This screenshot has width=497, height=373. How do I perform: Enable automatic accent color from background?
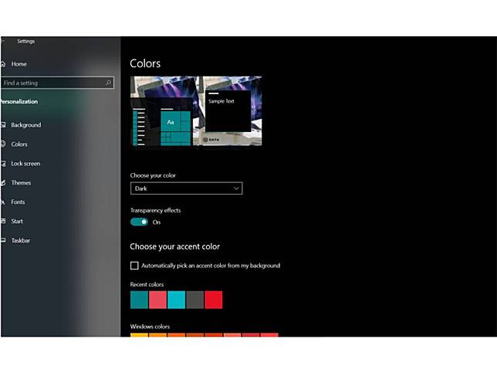pyautogui.click(x=134, y=266)
